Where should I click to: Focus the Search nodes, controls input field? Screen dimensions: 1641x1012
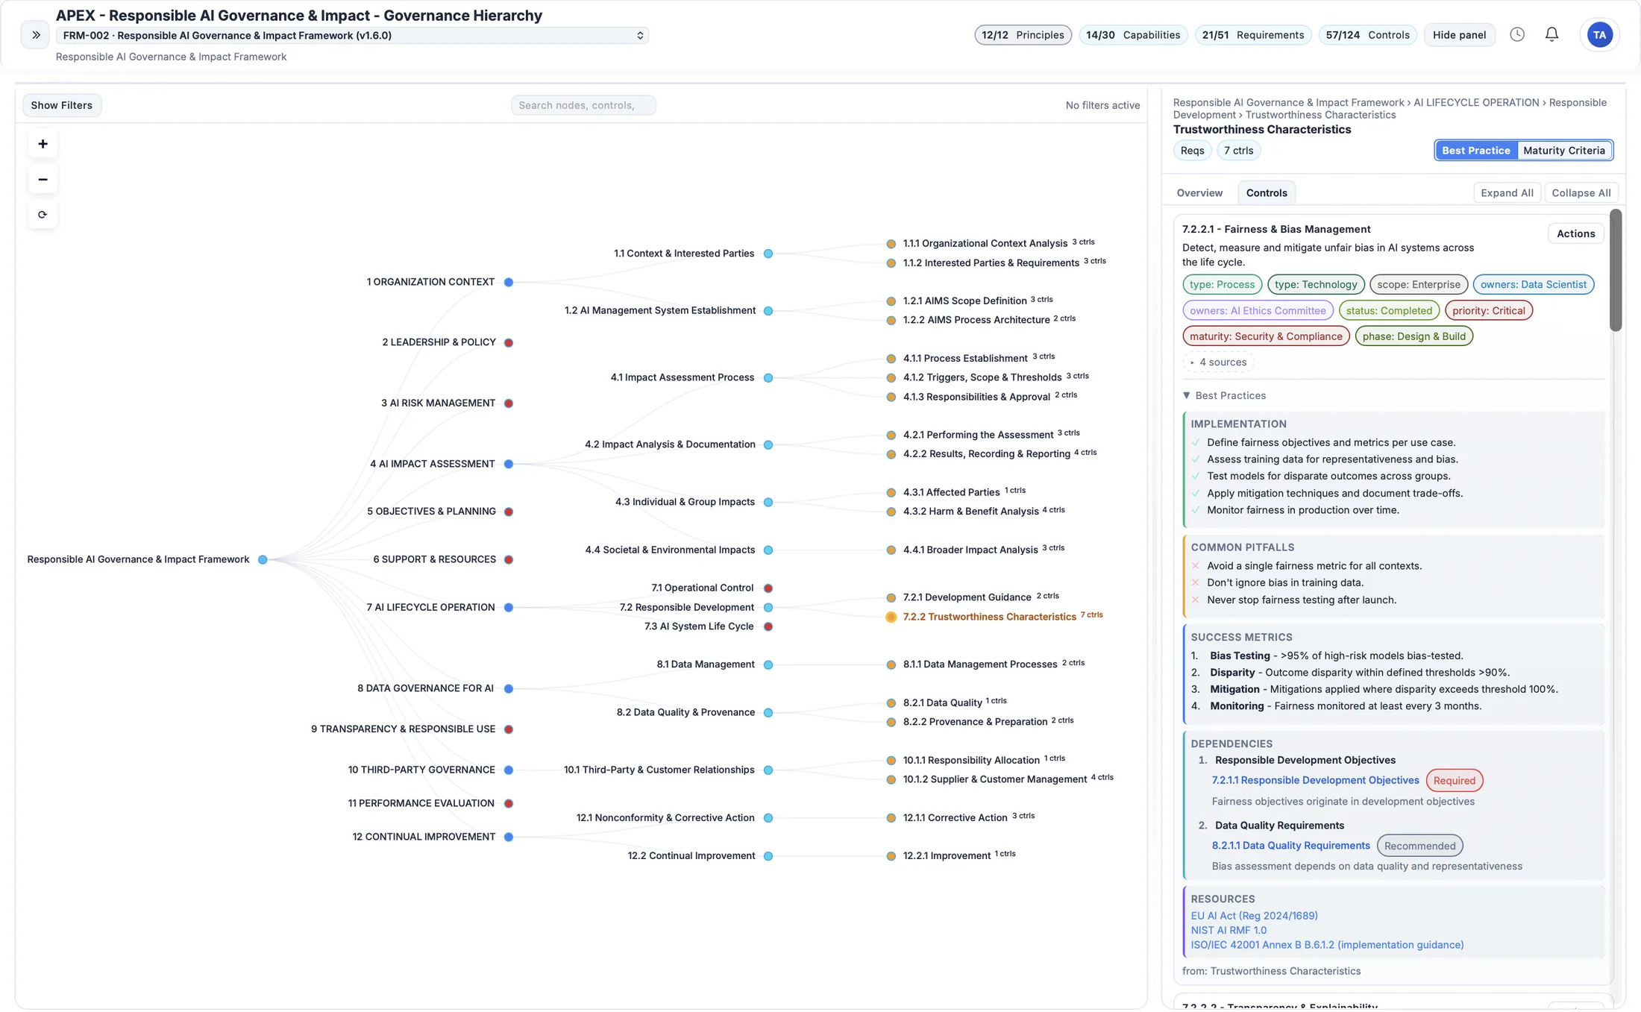click(x=583, y=105)
